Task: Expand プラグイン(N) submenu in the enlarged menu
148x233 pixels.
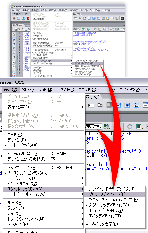Action: (x=44, y=224)
